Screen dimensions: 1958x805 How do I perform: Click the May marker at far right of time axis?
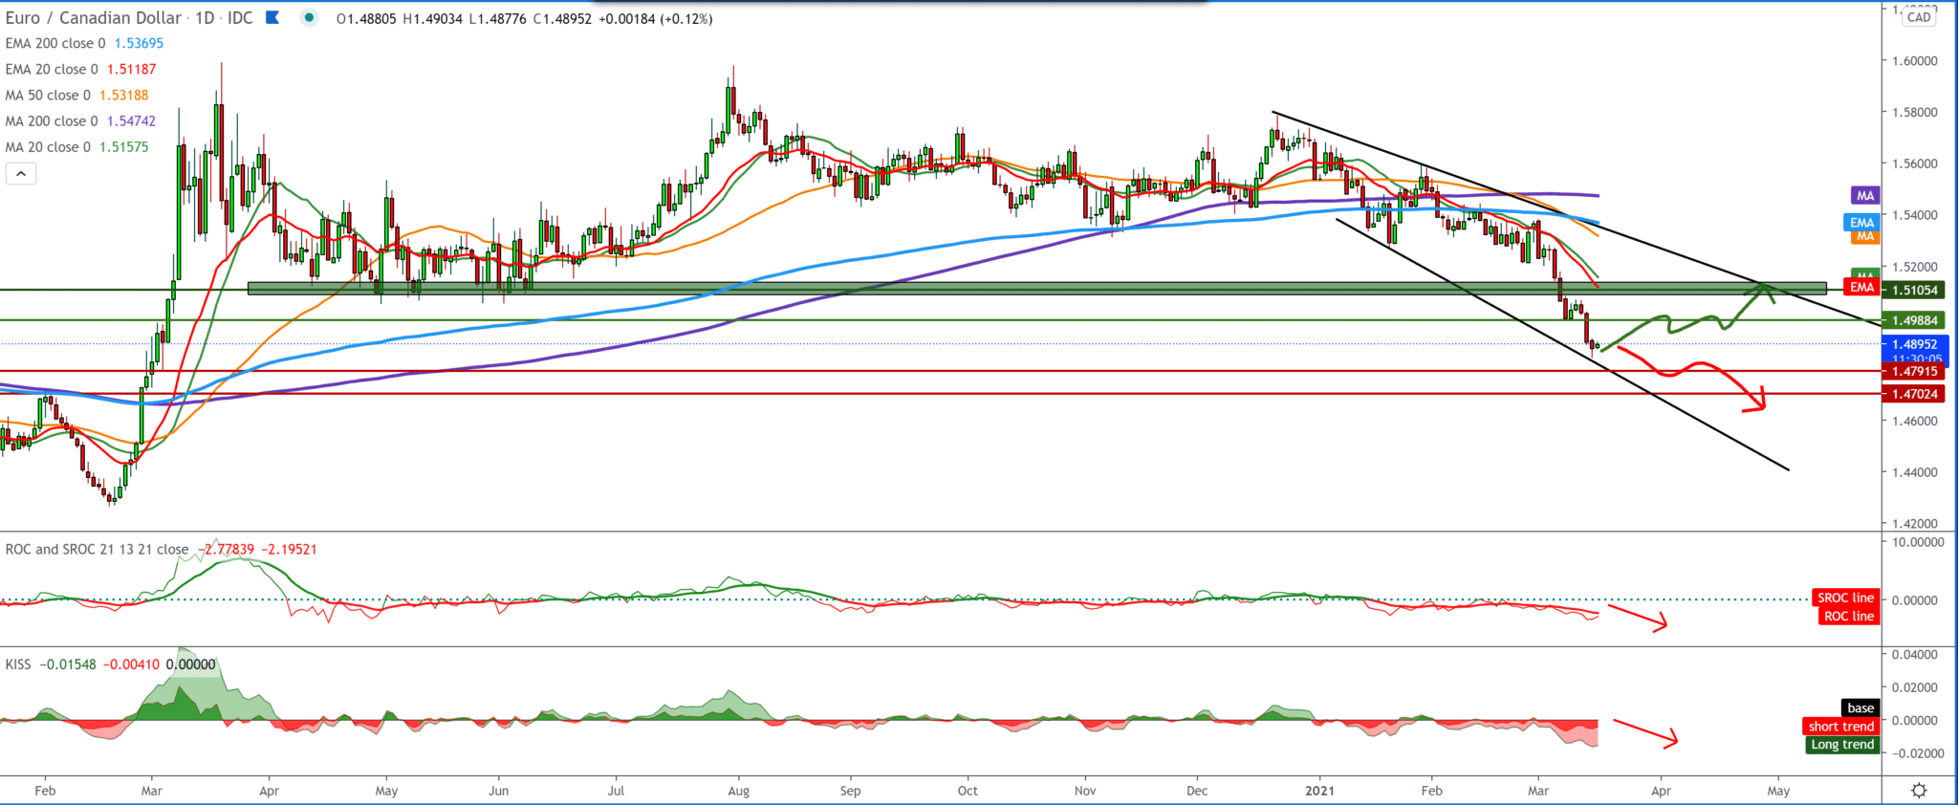[x=1778, y=791]
